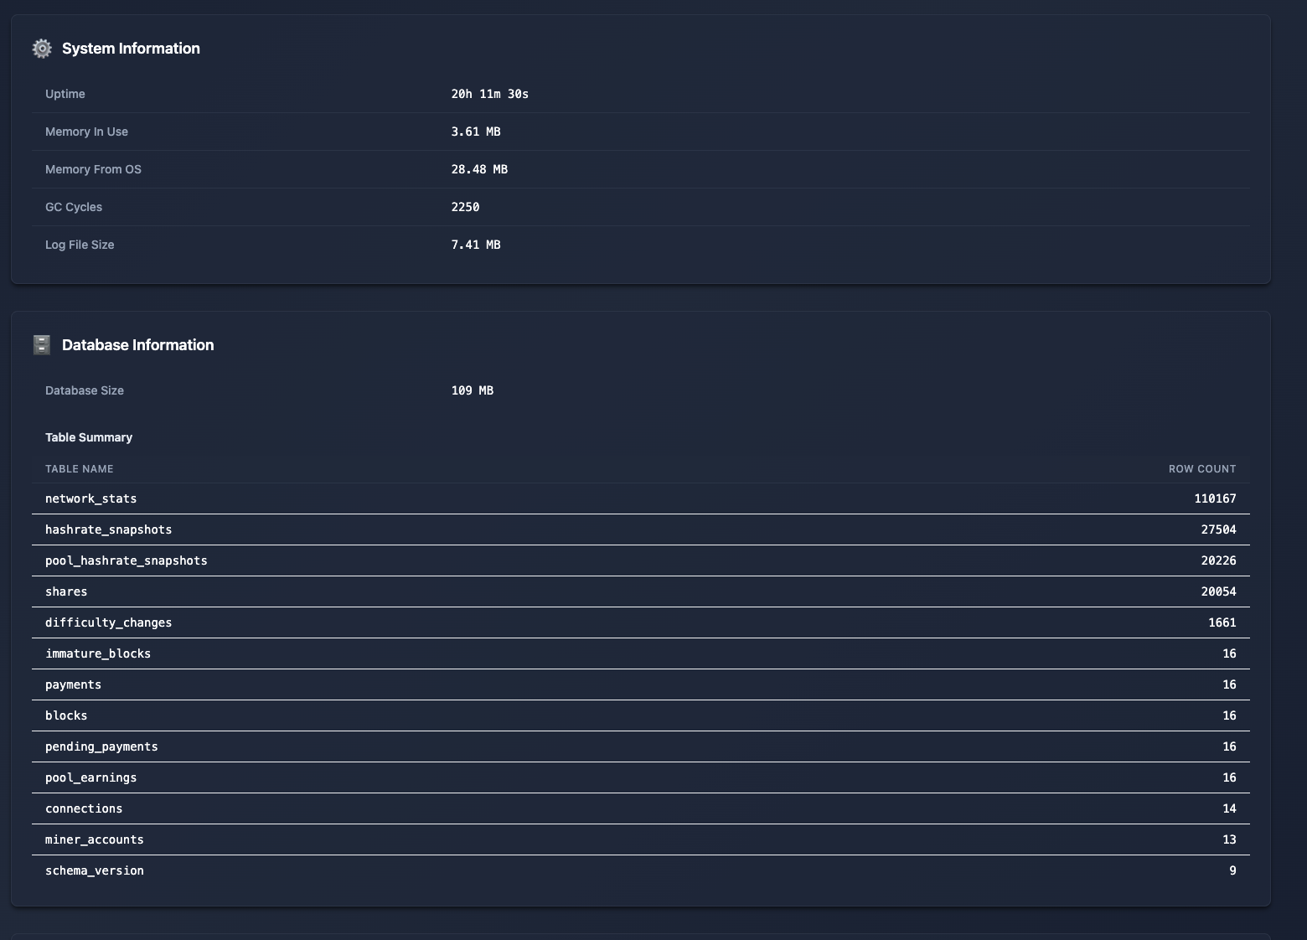The height and width of the screenshot is (940, 1307).
Task: Click the pool_hashrate_snapshots row
Action: pos(126,560)
